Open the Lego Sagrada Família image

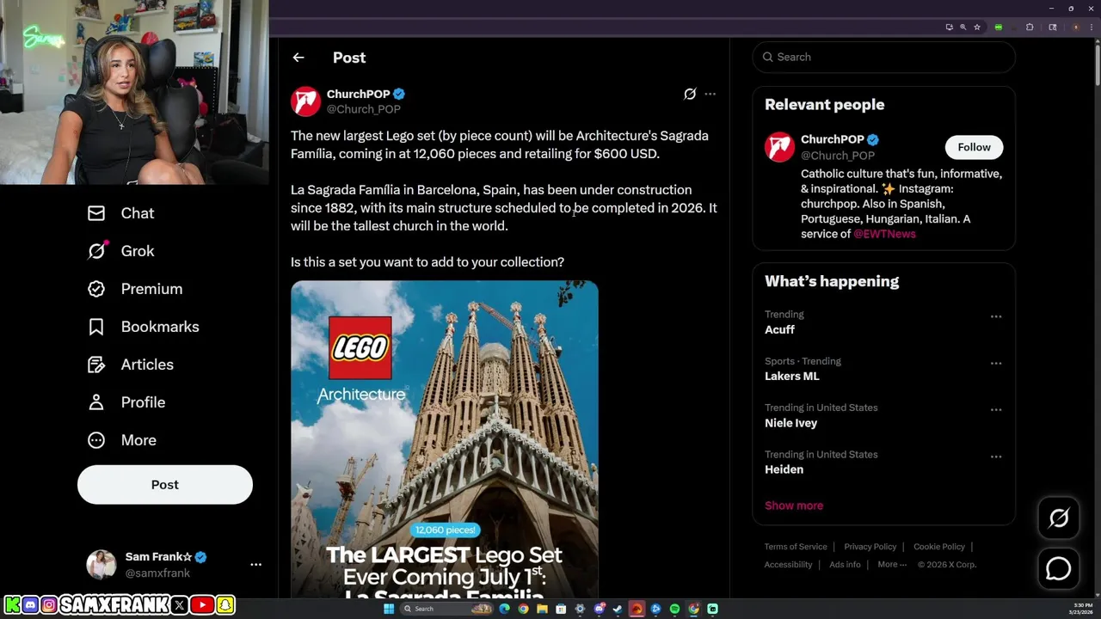coord(445,438)
